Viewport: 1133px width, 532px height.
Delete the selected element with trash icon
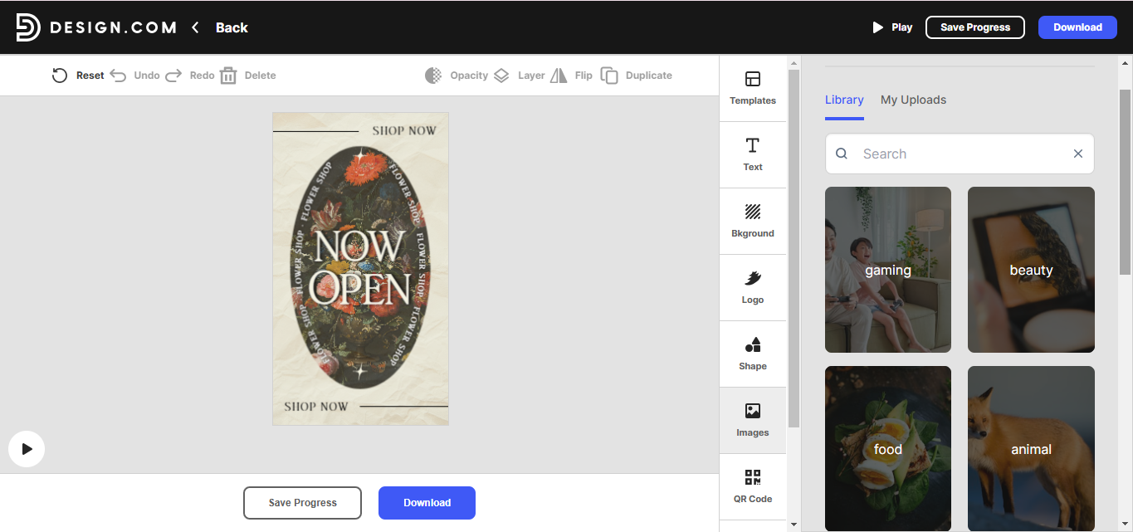click(228, 76)
